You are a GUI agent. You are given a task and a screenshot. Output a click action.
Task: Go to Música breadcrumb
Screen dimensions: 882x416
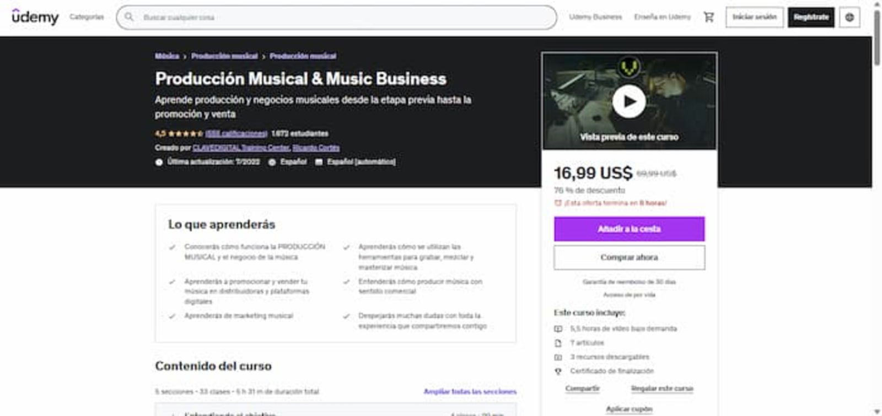pyautogui.click(x=166, y=56)
